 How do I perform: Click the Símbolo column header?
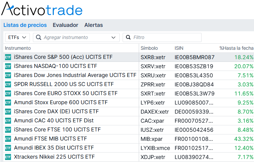point(149,48)
